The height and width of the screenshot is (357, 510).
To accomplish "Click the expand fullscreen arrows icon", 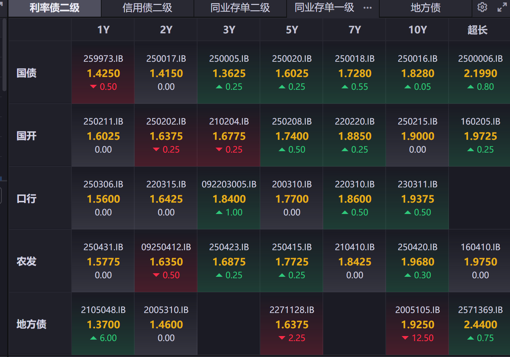I will coord(502,7).
